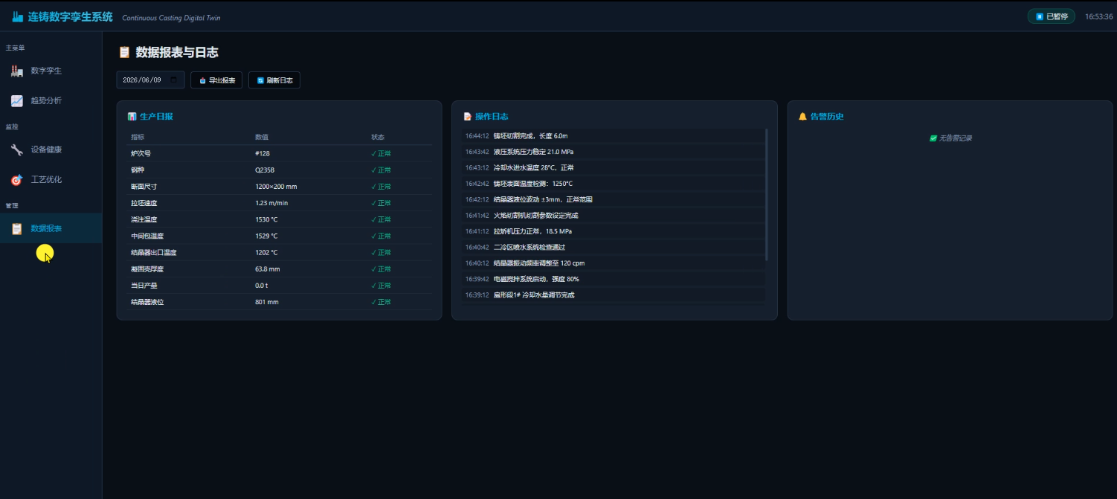This screenshot has width=1117, height=499.
Task: Click the log entry 液压系统压力稳定 21.0 MPa
Action: click(613, 152)
